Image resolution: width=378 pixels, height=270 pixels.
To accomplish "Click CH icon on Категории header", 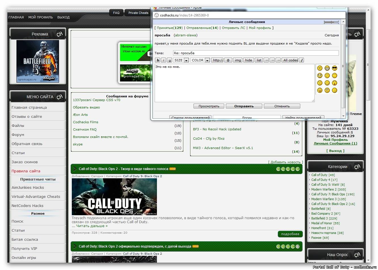I will (357, 167).
